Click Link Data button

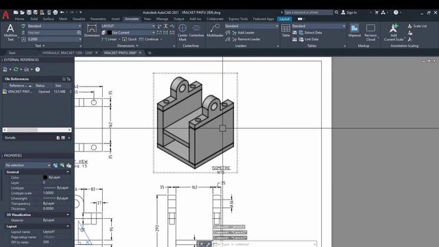pyautogui.click(x=309, y=40)
